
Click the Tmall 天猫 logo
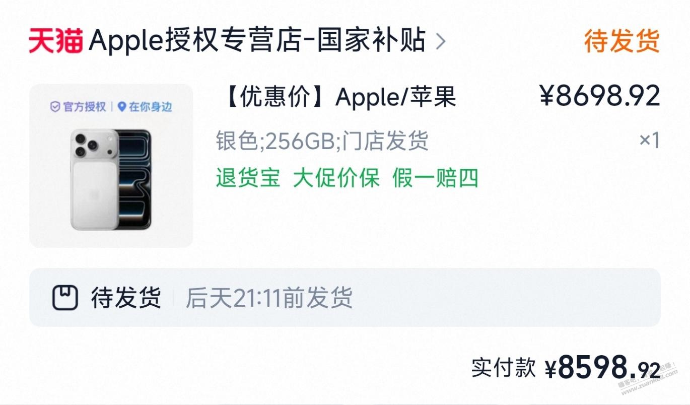pos(56,41)
